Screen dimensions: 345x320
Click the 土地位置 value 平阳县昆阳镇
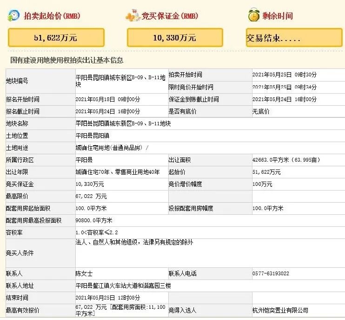tap(93, 136)
